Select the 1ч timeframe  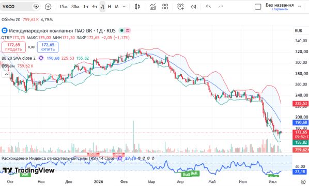click(86, 7)
